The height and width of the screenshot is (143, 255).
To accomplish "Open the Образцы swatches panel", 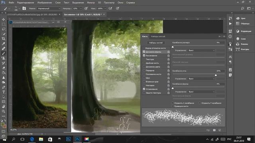I will tap(243, 23).
